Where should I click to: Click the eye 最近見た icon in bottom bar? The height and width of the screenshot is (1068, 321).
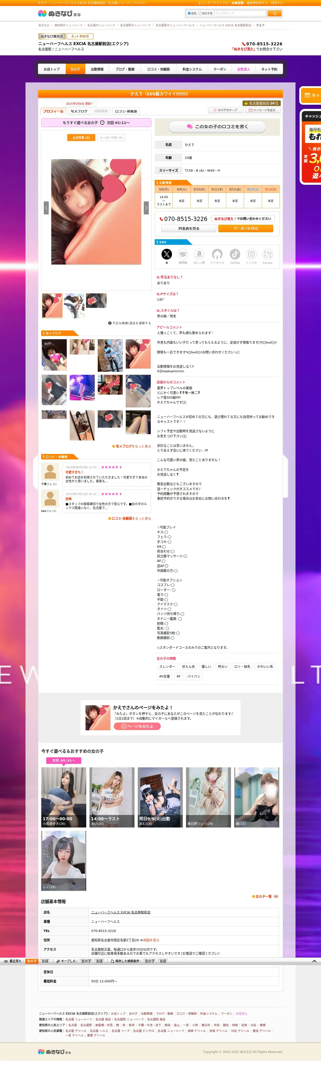[x=6, y=961]
